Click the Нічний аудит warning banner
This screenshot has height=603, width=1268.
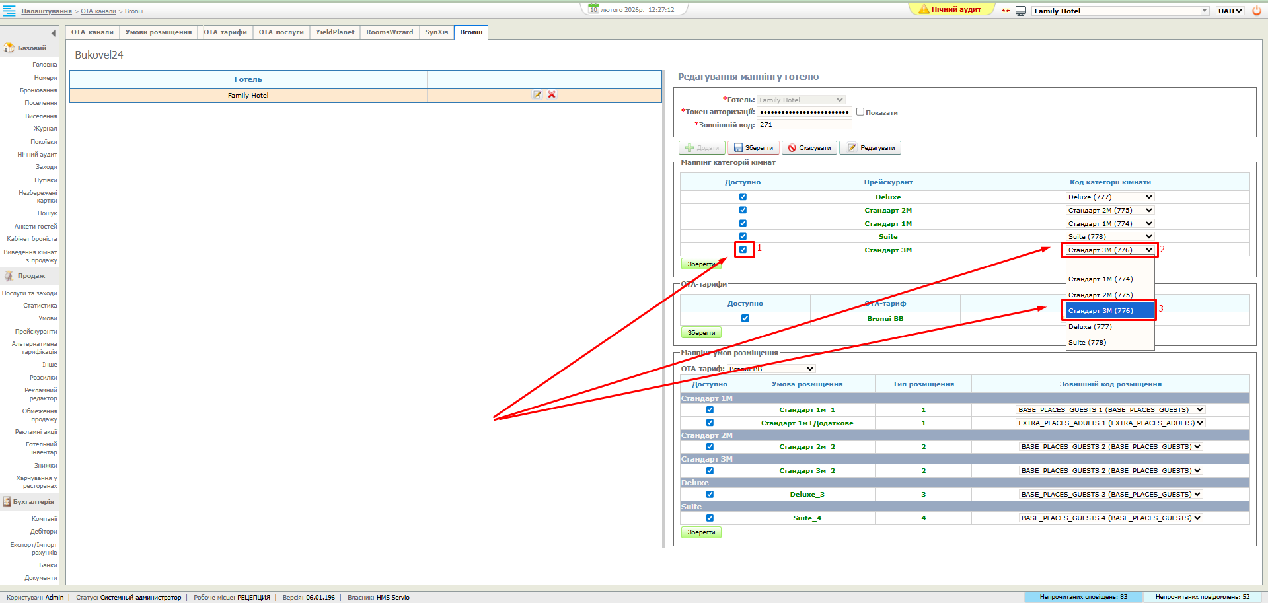(950, 9)
